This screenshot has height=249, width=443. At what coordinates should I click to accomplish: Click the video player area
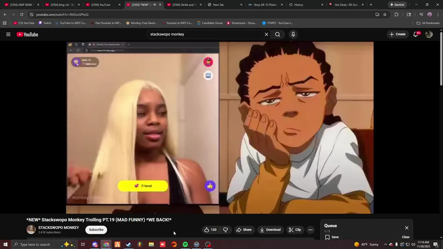coord(220,128)
